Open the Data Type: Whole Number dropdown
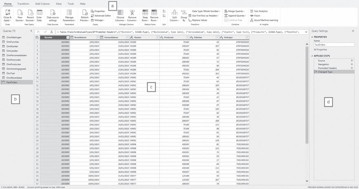Viewport: 359px width, 189px height. coord(206,11)
